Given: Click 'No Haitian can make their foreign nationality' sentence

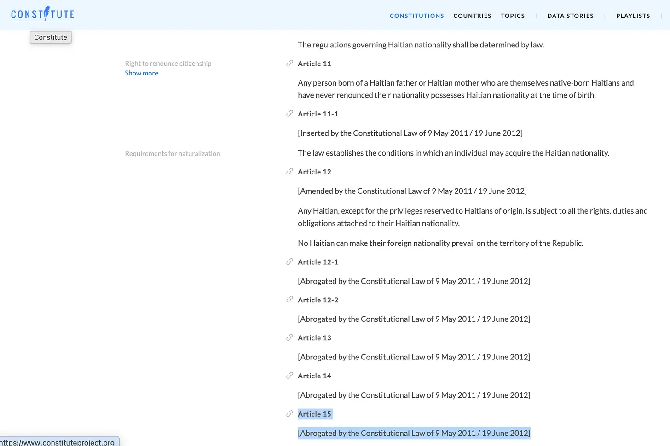Looking at the screenshot, I should pos(440,243).
